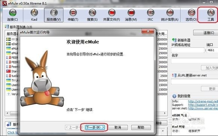Open the Transfers (传输) toolbar icon

73,15
